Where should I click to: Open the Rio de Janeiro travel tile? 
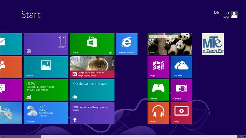92,90
